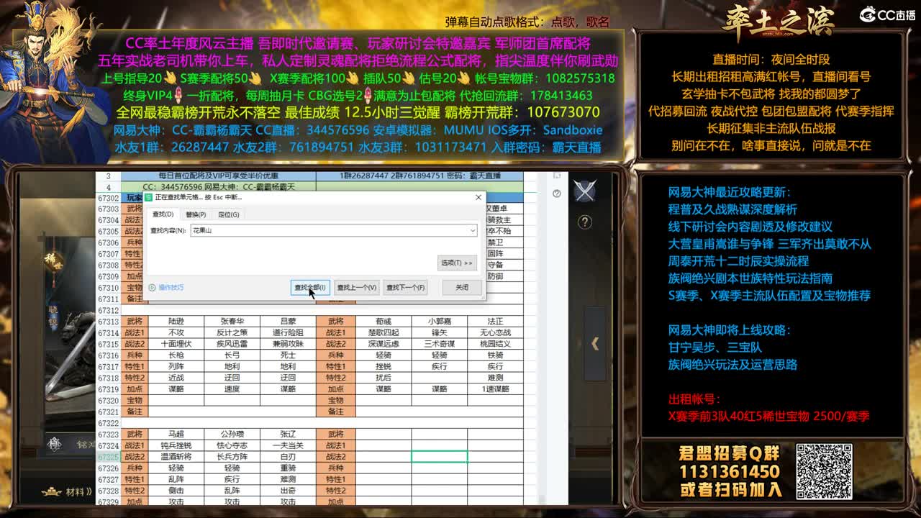The height and width of the screenshot is (518, 921).
Task: Select cell 小郭嘉
Action: [440, 322]
